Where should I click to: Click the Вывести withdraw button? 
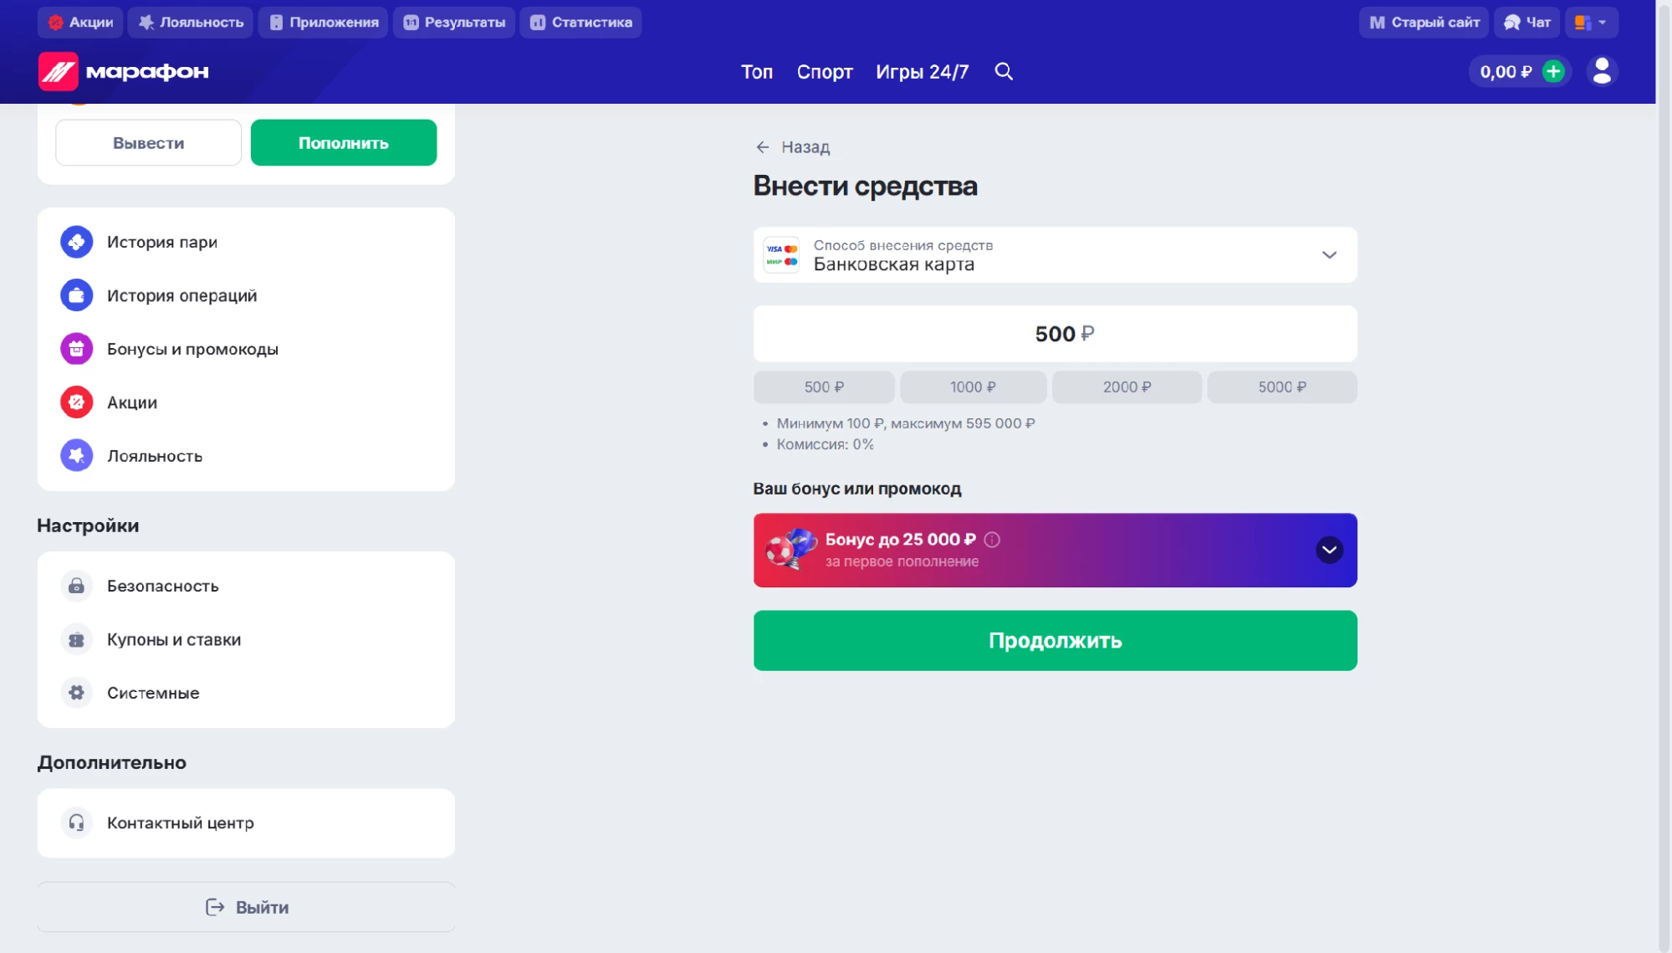[x=148, y=143]
